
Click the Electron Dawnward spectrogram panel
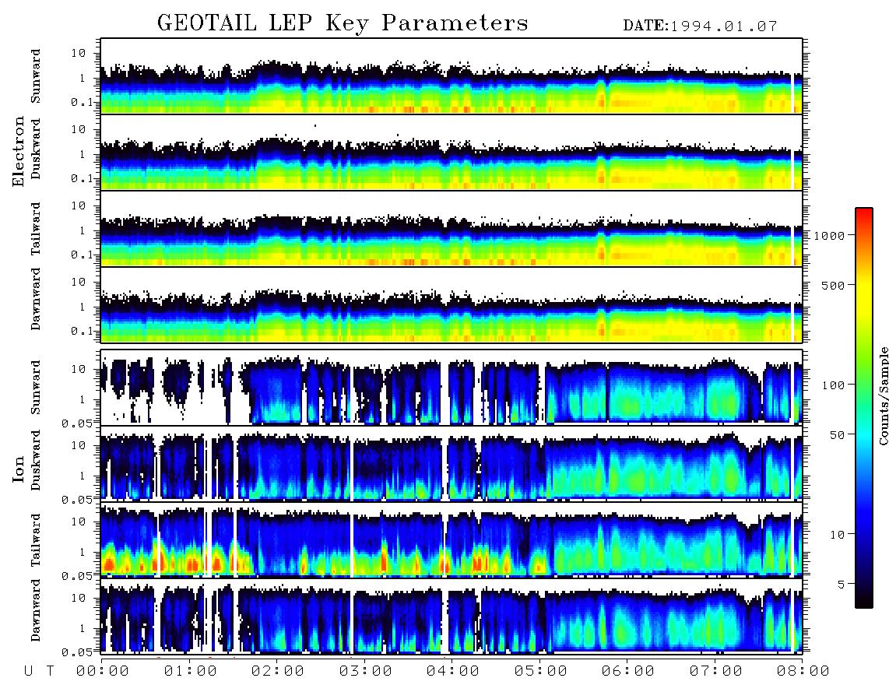tap(452, 304)
